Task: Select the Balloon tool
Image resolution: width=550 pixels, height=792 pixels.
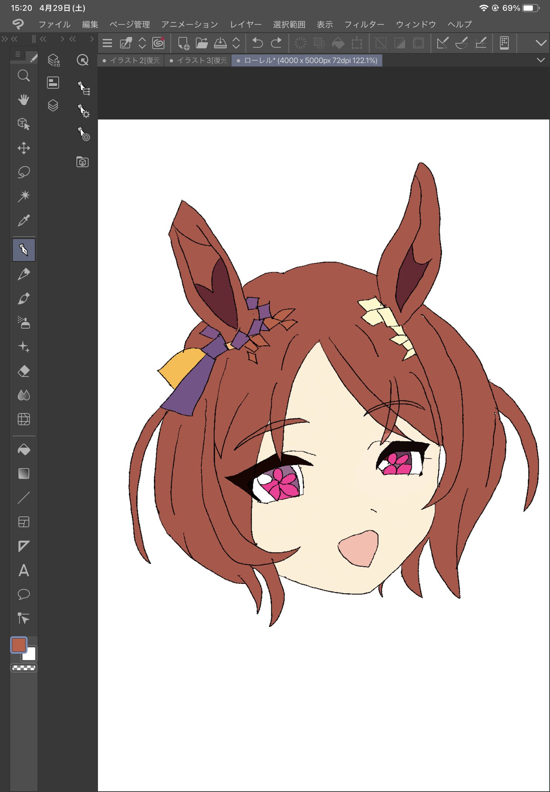Action: coord(24,594)
